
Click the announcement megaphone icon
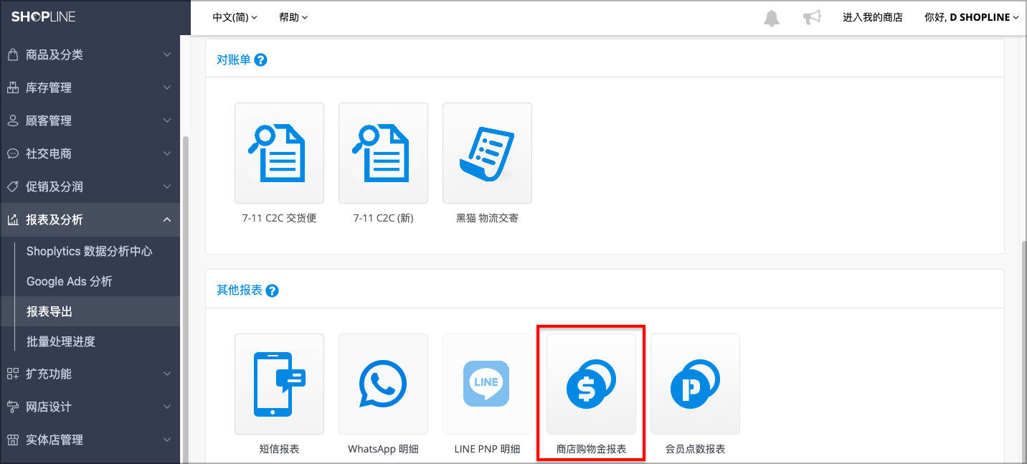click(812, 17)
